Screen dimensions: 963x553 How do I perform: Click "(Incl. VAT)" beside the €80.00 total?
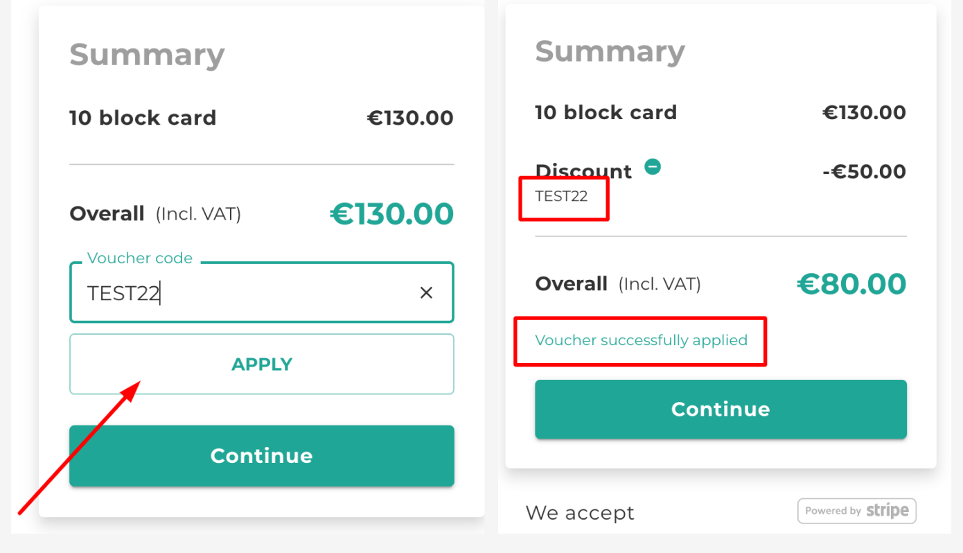pos(660,284)
